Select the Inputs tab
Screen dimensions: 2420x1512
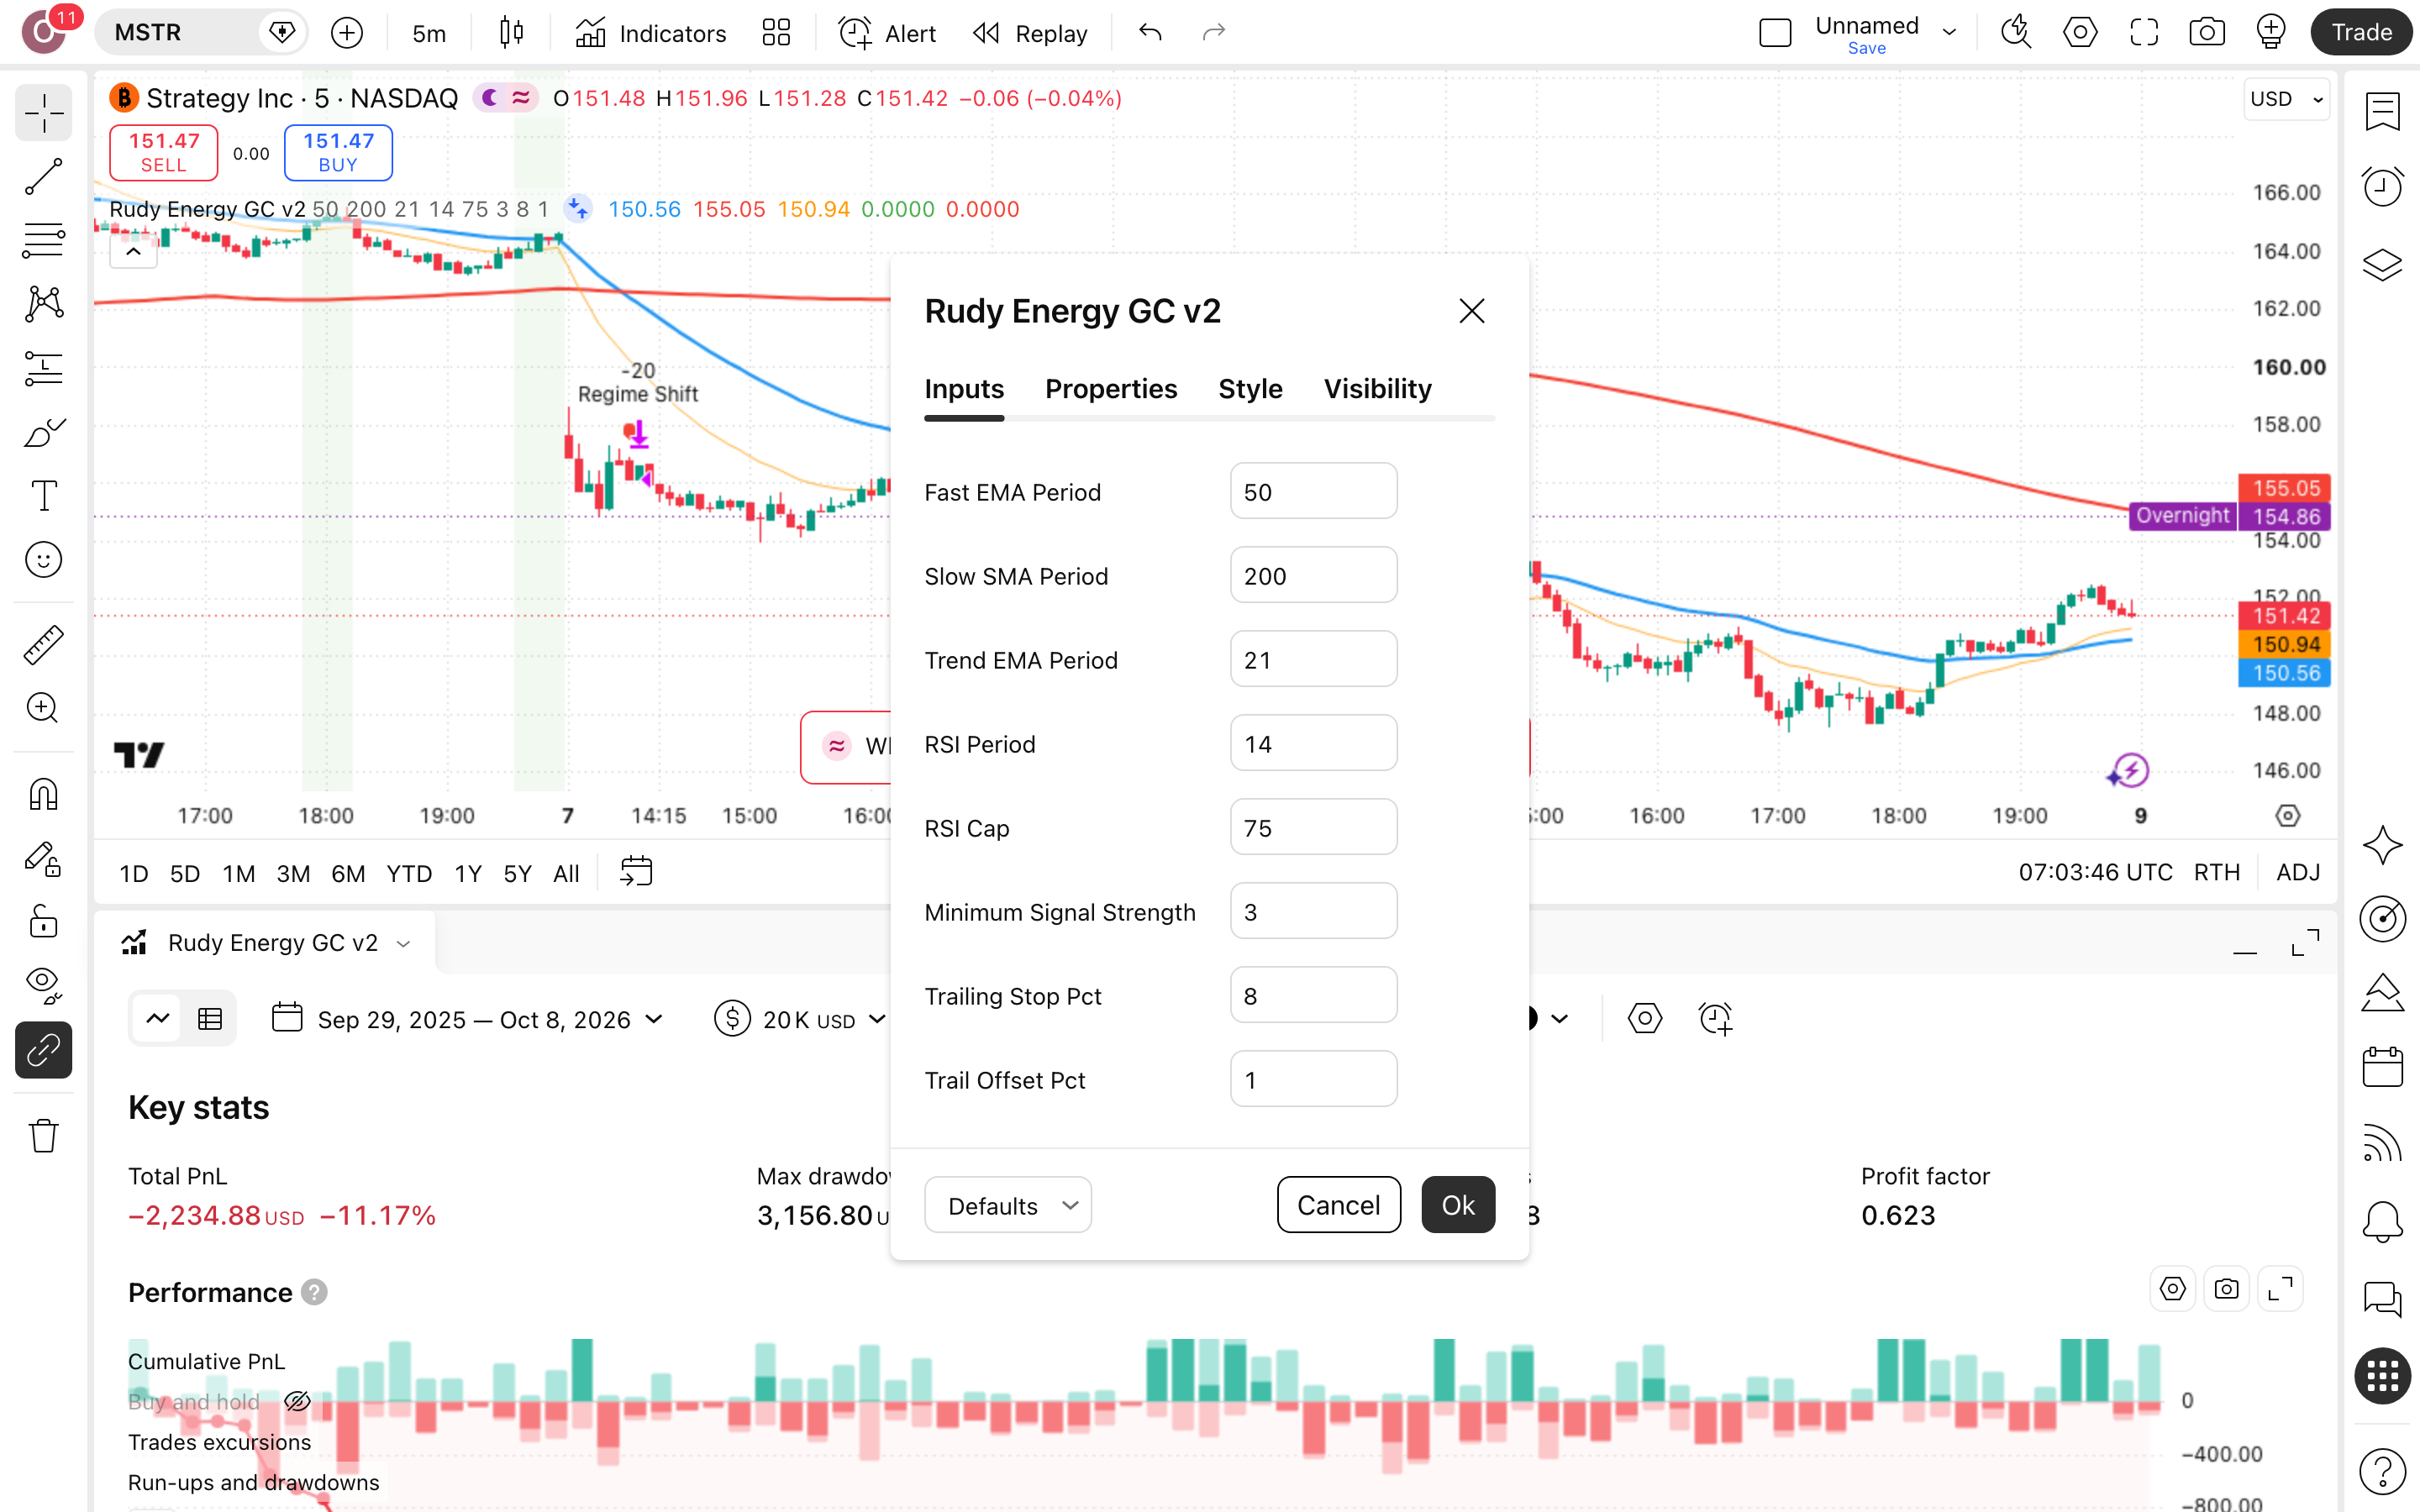click(964, 388)
